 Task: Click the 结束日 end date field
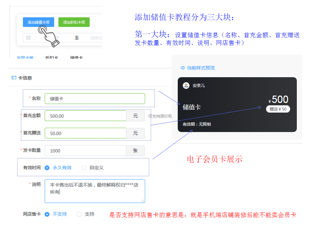(x=96, y=38)
